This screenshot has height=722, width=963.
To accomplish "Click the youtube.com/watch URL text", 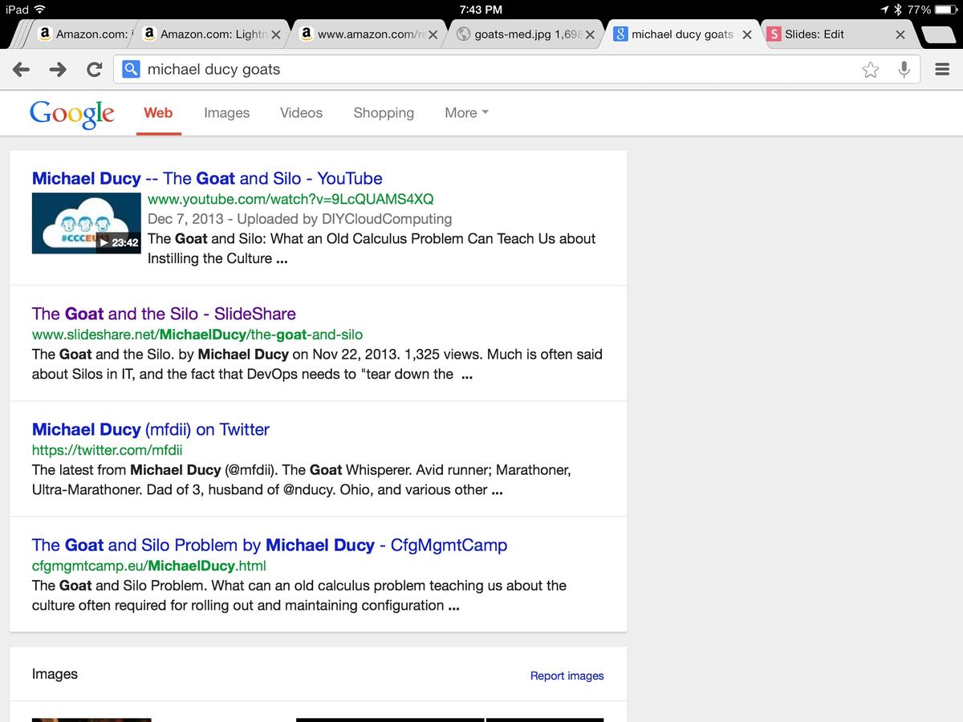I will coord(291,199).
